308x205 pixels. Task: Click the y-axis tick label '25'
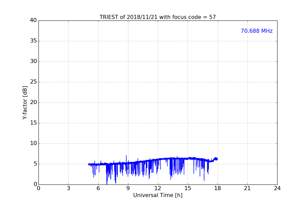pos(33,82)
